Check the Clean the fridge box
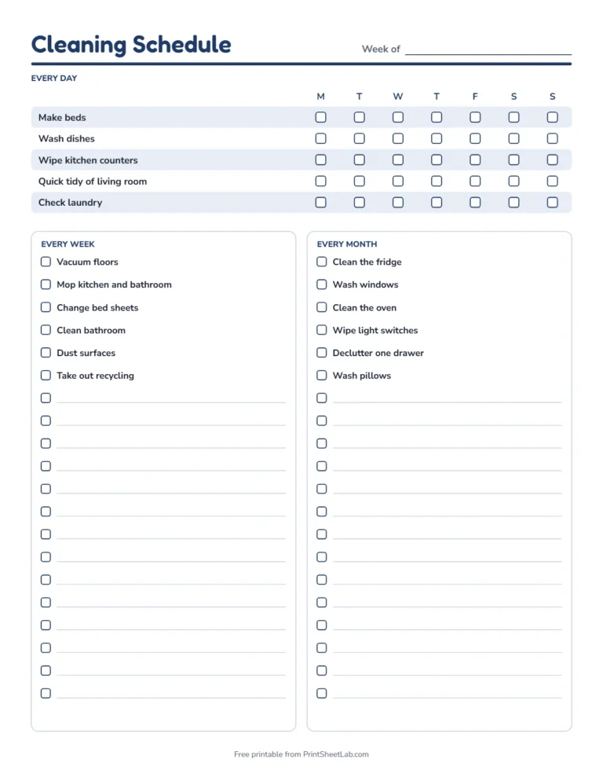The height and width of the screenshot is (781, 603). pos(322,262)
